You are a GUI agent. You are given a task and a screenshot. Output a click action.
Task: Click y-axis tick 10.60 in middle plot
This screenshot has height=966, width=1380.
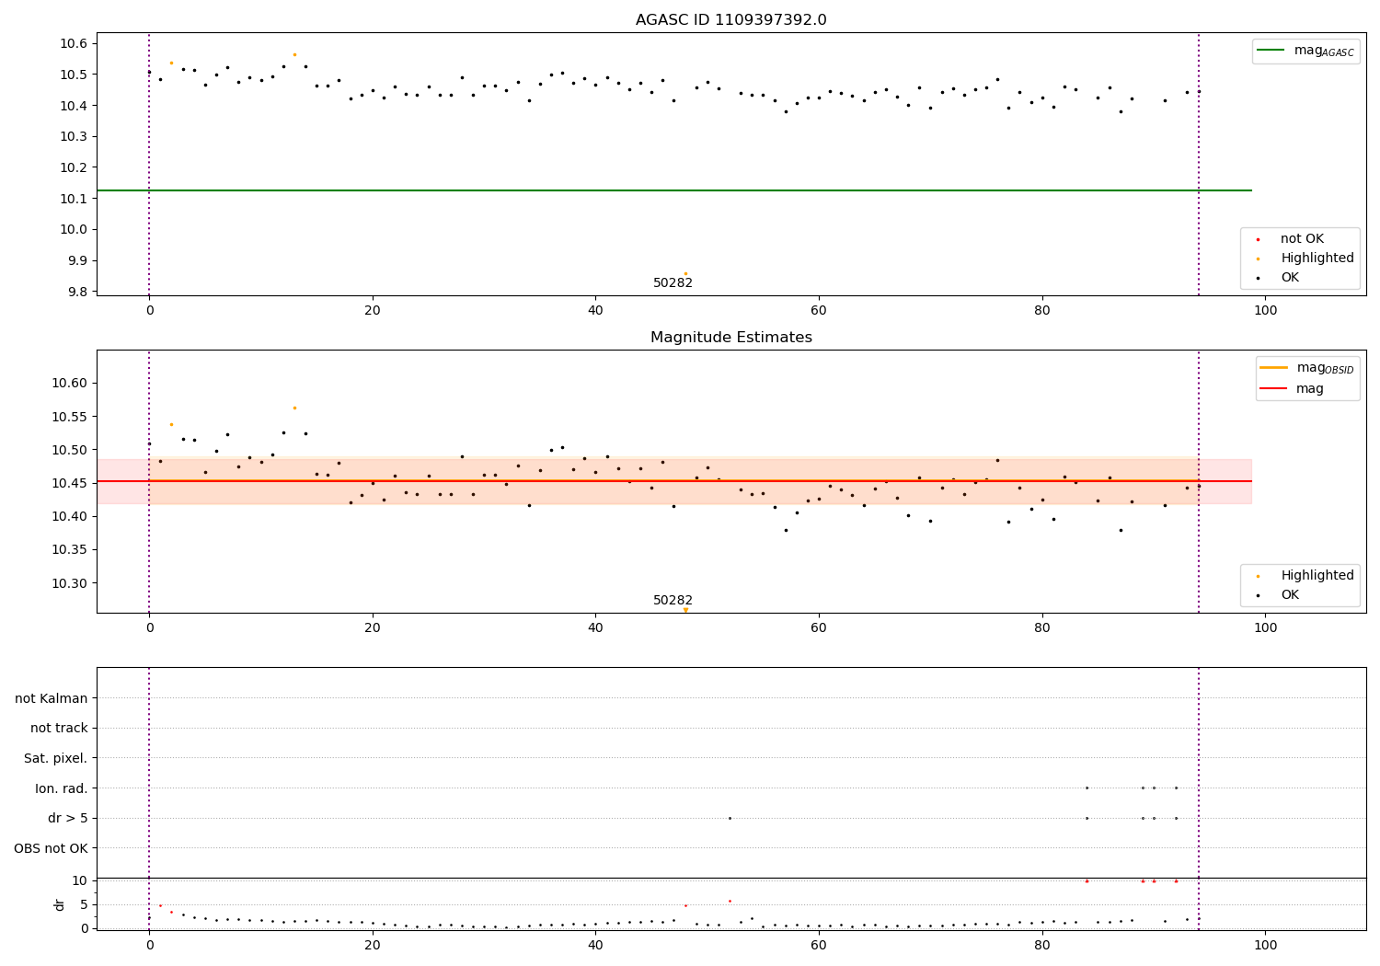(71, 384)
